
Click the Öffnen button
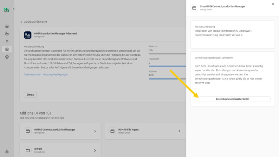(30, 95)
